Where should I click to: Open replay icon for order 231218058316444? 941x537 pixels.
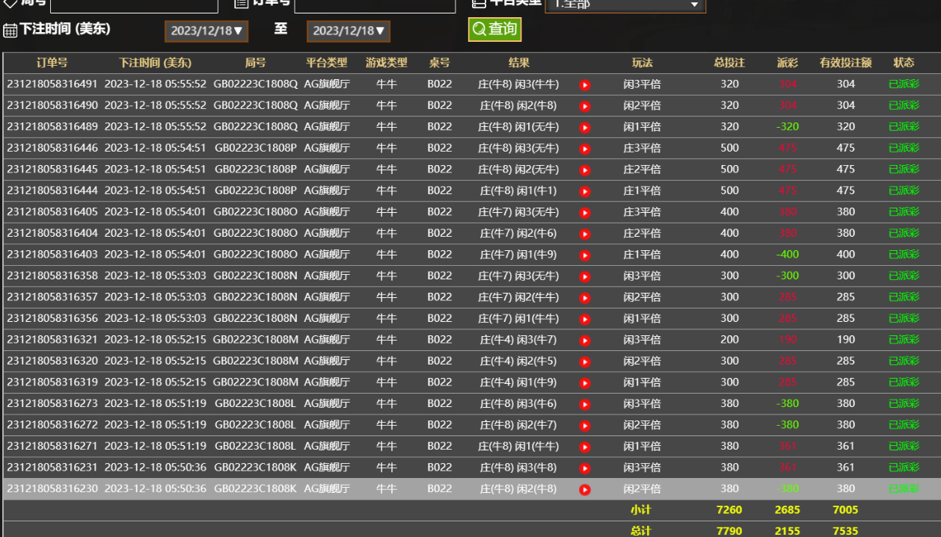(x=585, y=191)
